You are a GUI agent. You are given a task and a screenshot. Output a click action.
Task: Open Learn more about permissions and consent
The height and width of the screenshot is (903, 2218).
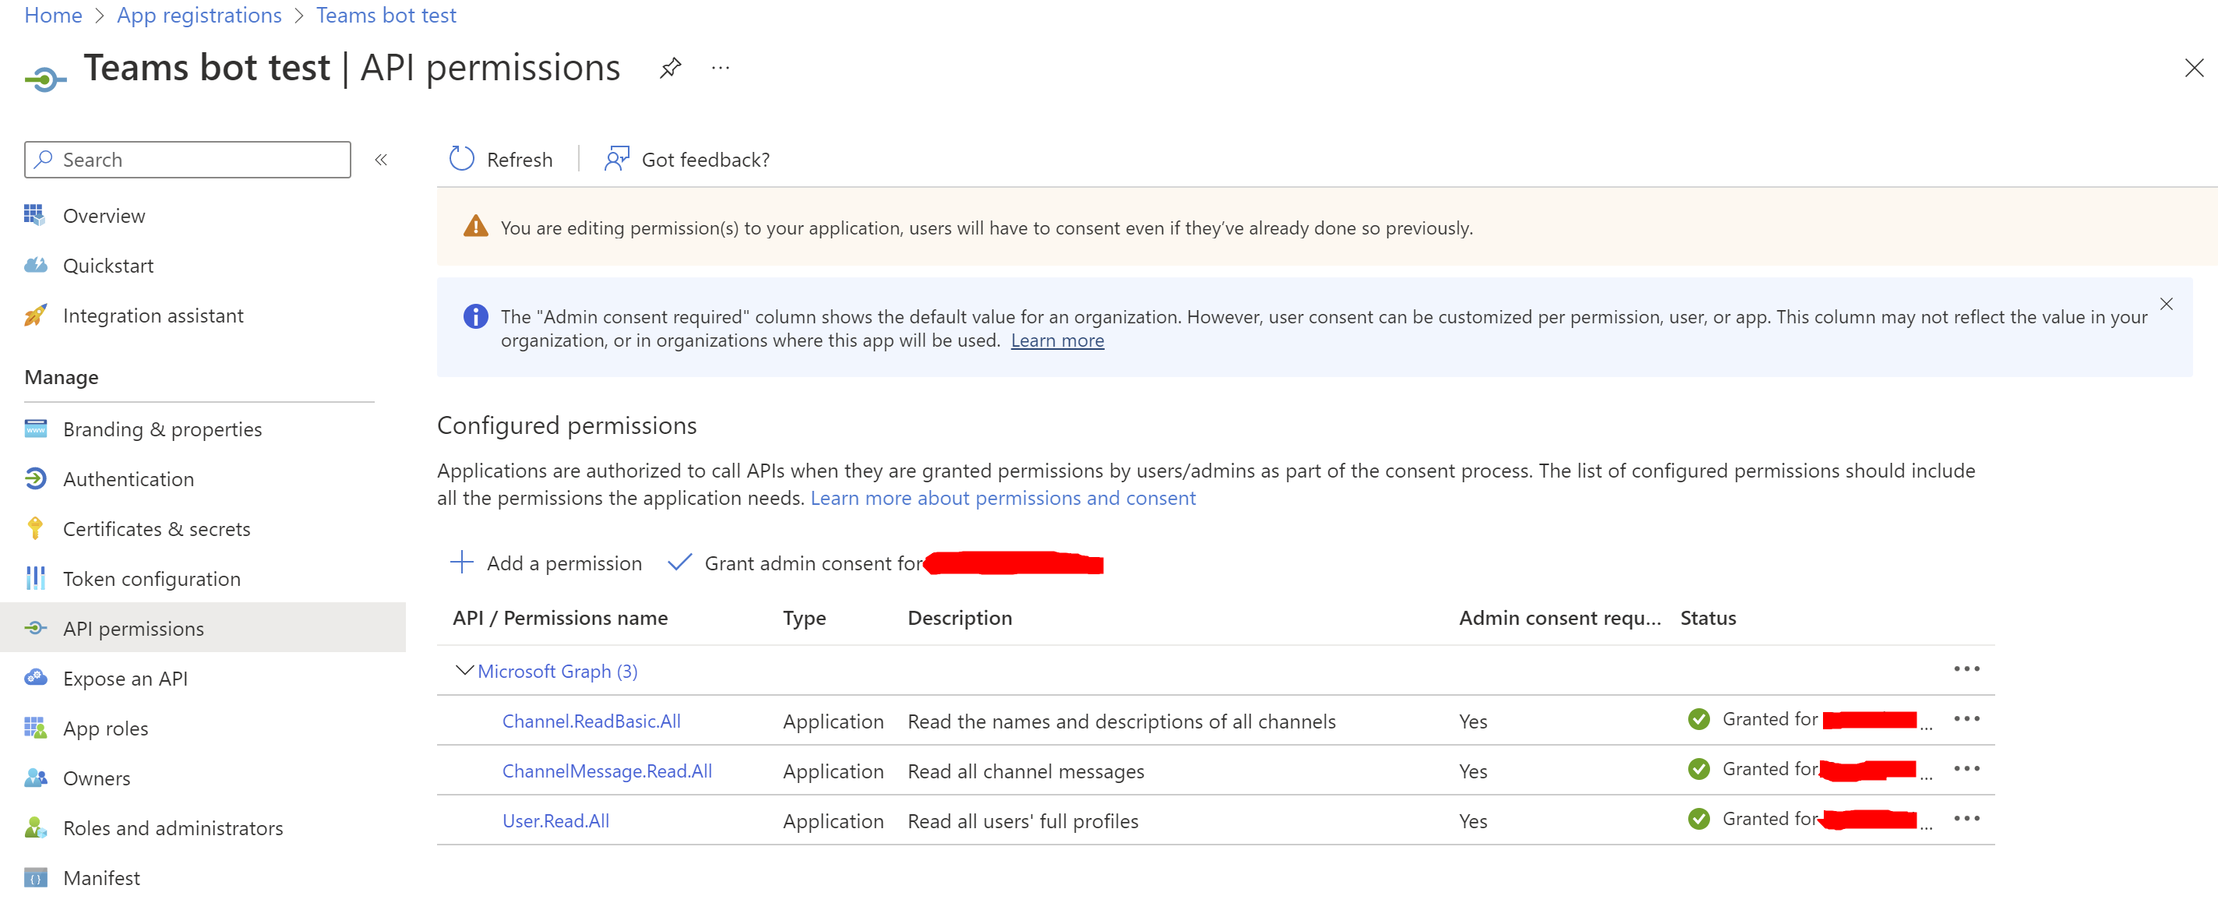[1002, 499]
